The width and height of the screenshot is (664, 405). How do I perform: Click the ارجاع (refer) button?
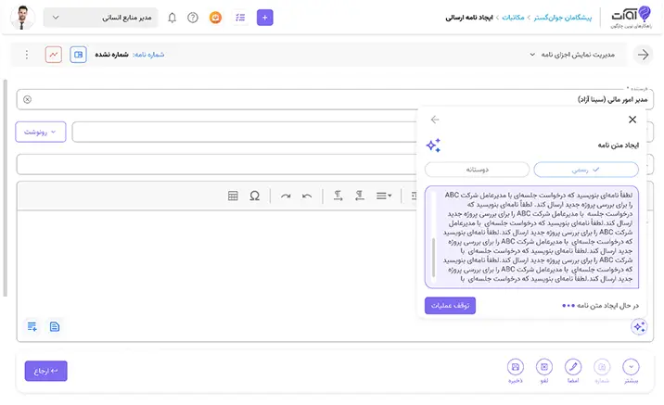[45, 371]
